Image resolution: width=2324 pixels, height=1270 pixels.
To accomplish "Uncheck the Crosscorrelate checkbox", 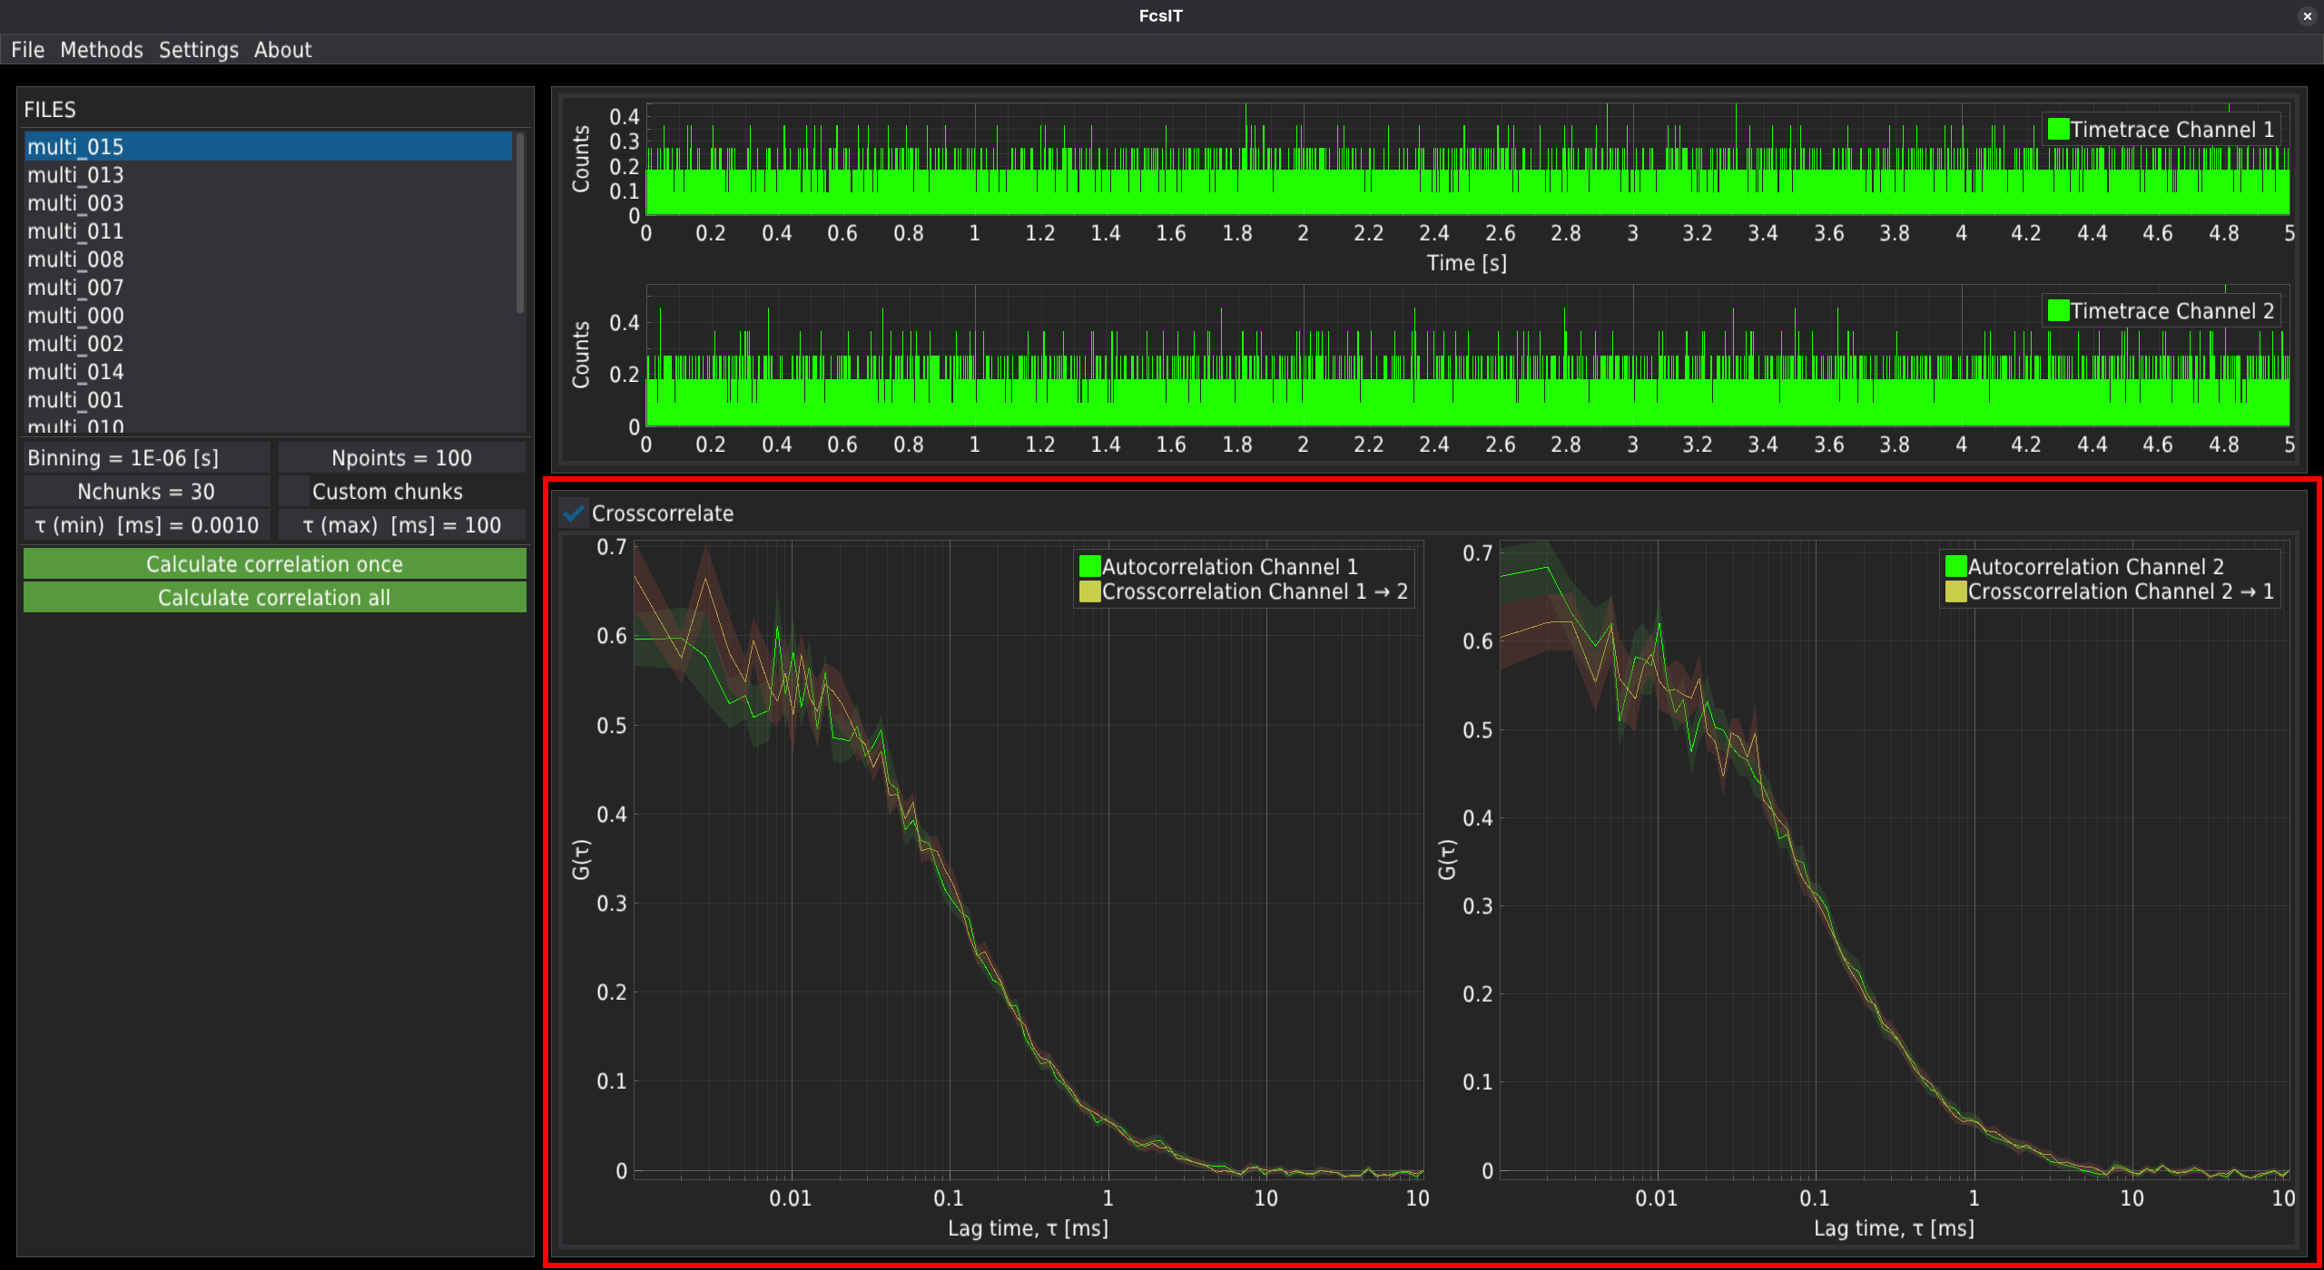I will [x=573, y=513].
